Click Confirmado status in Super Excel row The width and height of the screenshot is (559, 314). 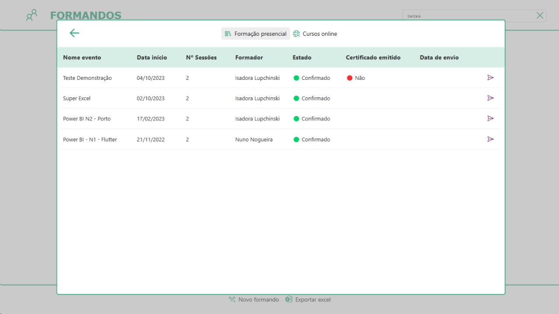312,99
